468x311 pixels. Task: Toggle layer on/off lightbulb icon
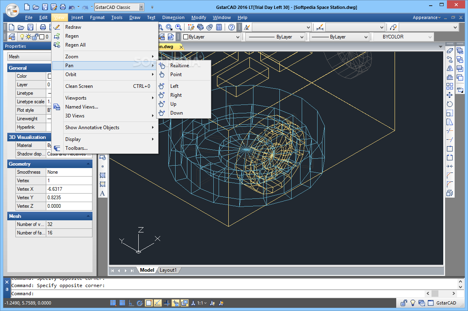tap(22, 37)
